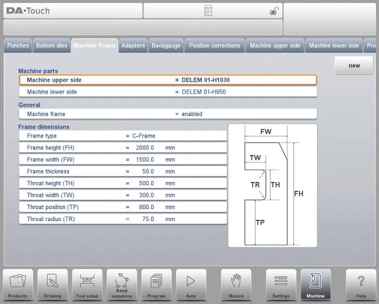Toggle the Machine frame enabled setting

(x=168, y=114)
